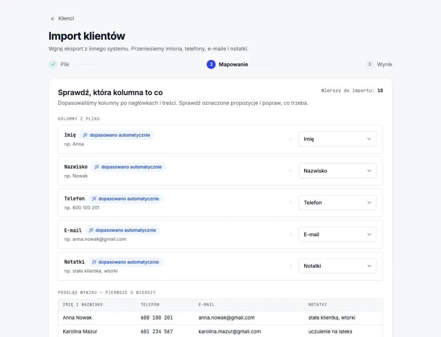Select the Mapowanie step label

point(233,65)
